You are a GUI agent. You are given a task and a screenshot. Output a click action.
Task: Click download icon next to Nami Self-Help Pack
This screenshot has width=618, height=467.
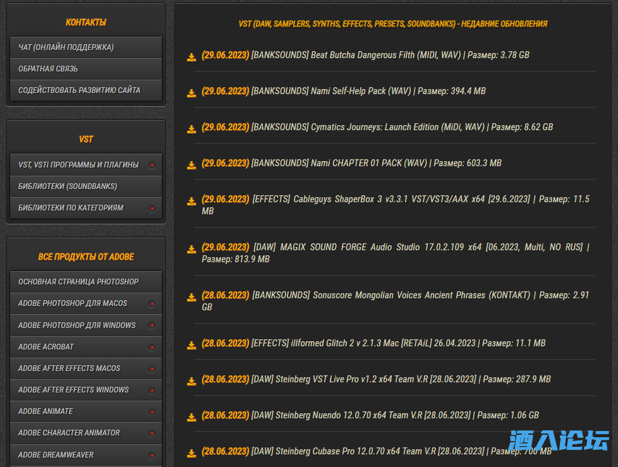tap(191, 94)
